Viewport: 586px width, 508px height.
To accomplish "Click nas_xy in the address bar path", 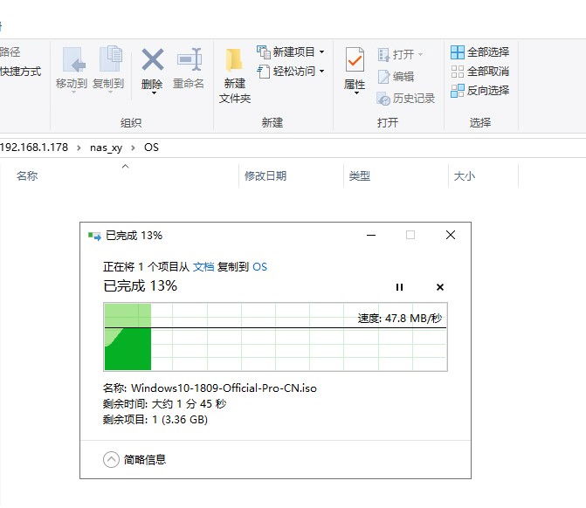I will tap(106, 148).
